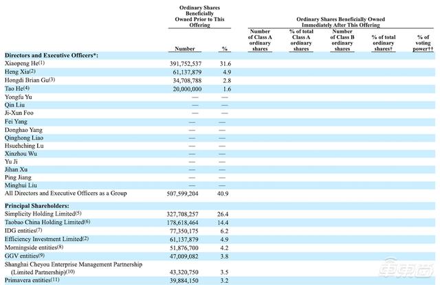Click Owned Immediately After This Offering header
Viewport: 440px width, 285px height.
point(341,22)
